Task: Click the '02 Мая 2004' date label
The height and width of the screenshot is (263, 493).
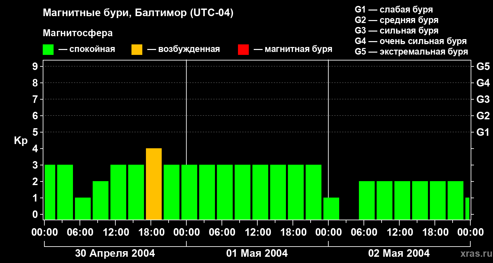Action: click(x=399, y=253)
